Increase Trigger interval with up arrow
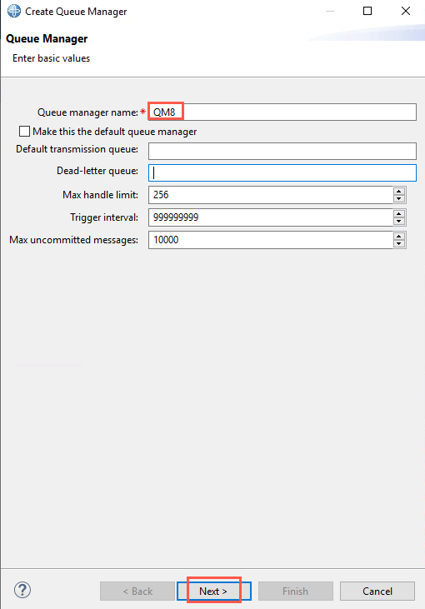The height and width of the screenshot is (609, 425). 399,213
